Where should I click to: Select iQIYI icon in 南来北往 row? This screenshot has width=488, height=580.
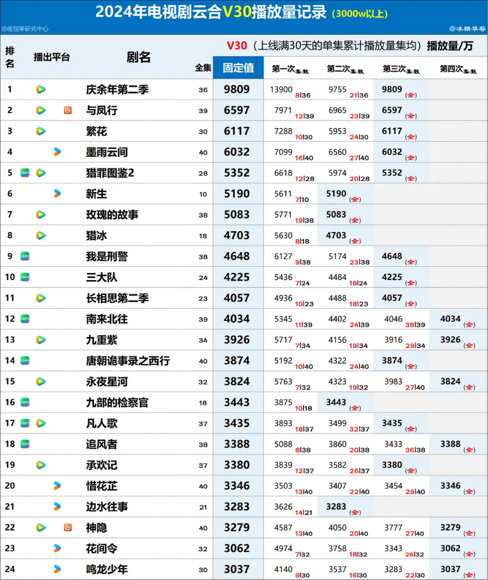(x=25, y=319)
